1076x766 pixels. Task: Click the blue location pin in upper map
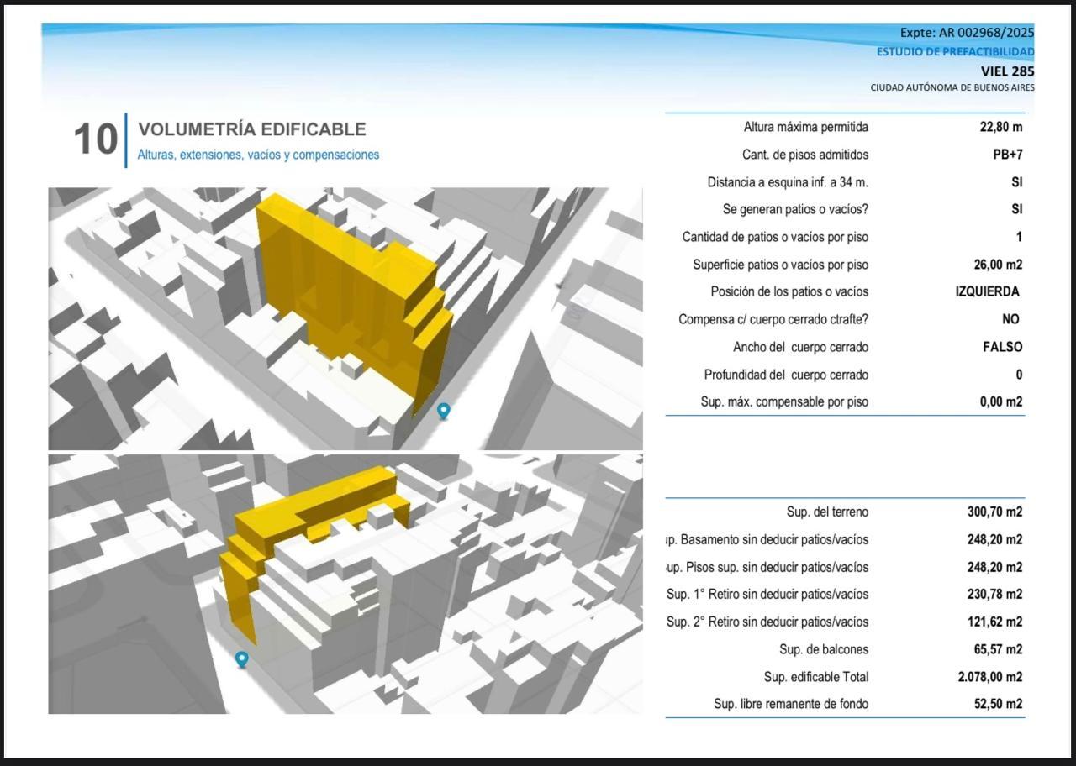[444, 411]
